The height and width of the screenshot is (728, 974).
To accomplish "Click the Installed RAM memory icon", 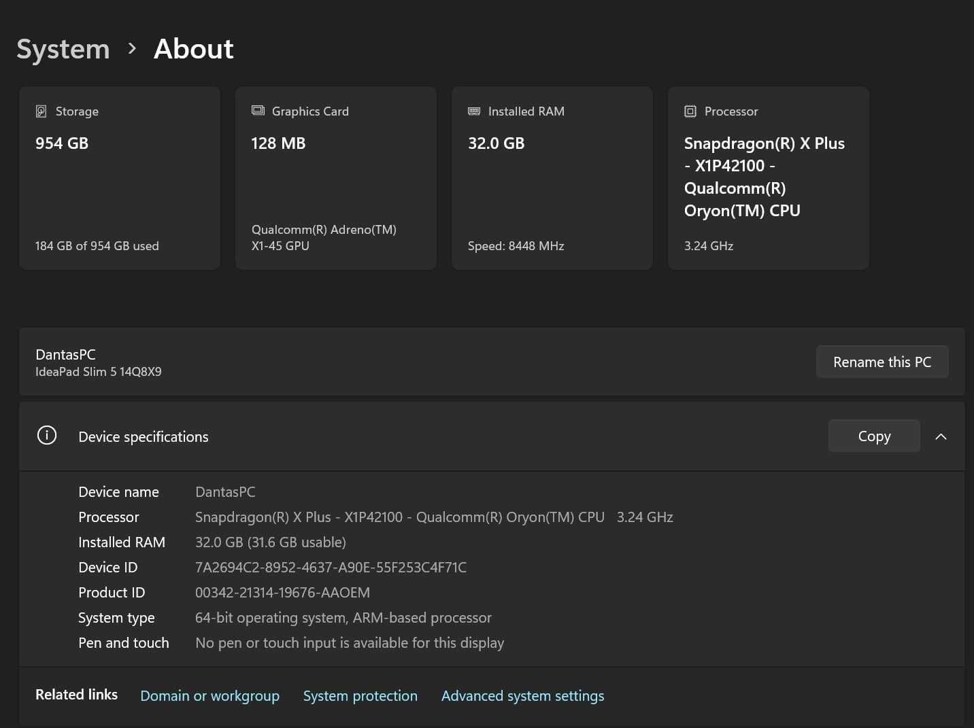I will (474, 111).
